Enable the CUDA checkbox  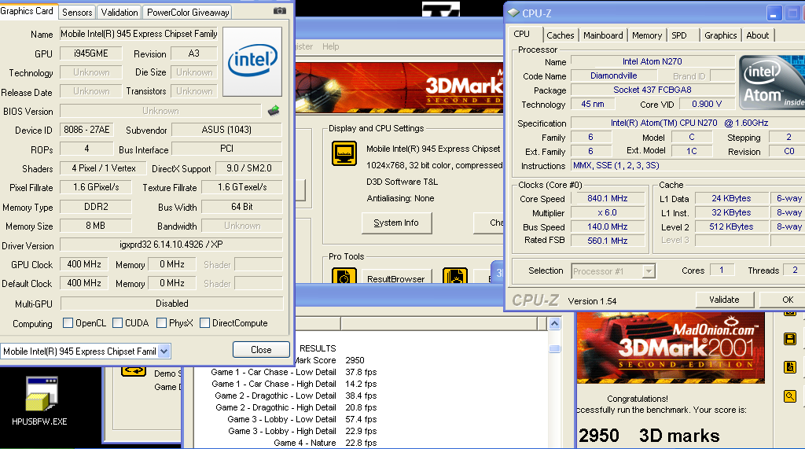[118, 322]
